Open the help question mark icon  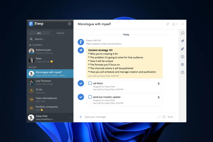click(182, 72)
